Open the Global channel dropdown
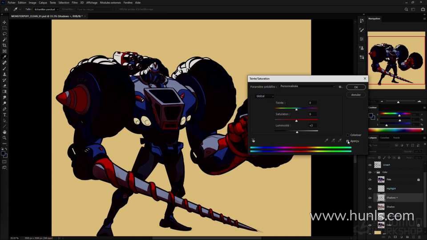The image size is (427, 240). click(264, 96)
